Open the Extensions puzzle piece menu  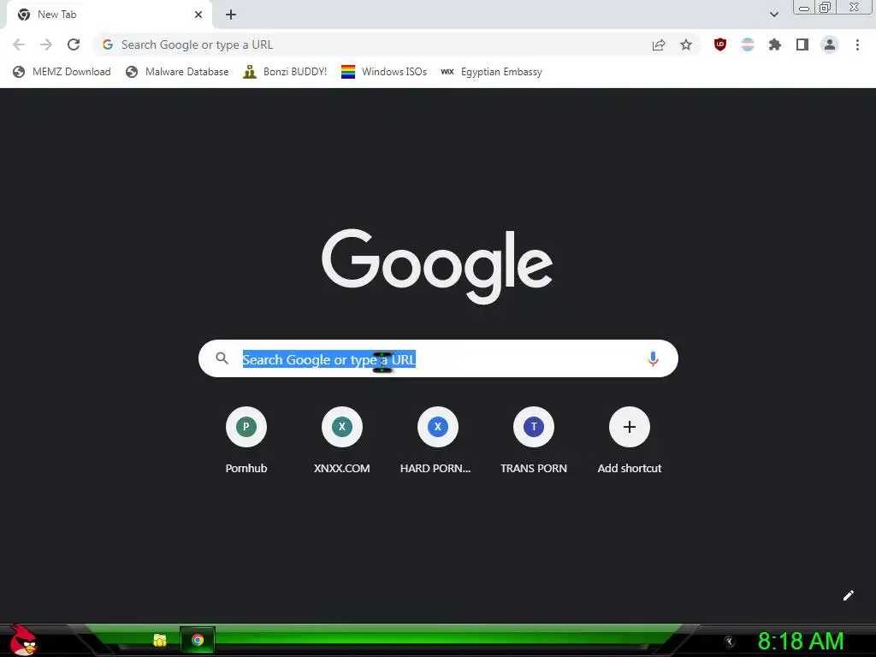coord(775,44)
